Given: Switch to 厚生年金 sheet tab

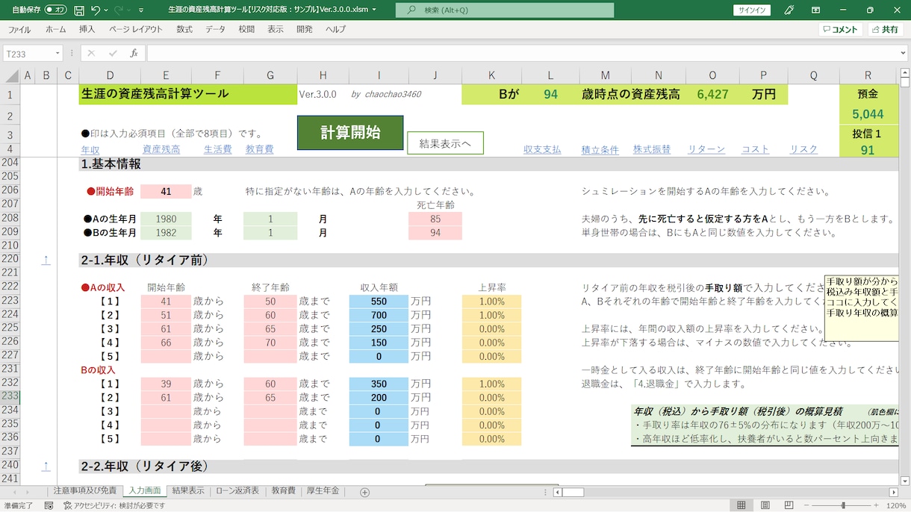Looking at the screenshot, I should [324, 491].
